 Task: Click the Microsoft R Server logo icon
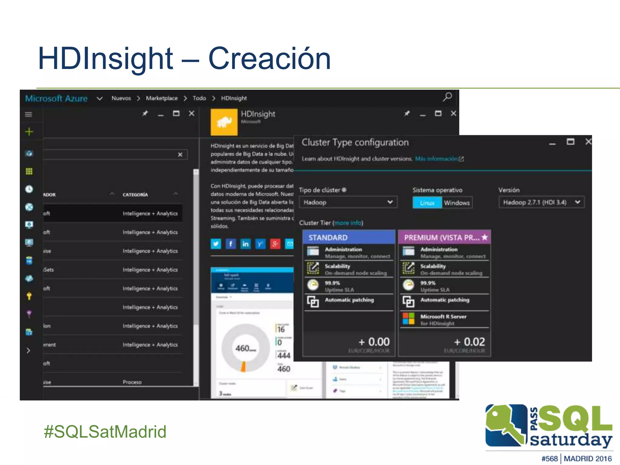[x=408, y=318]
